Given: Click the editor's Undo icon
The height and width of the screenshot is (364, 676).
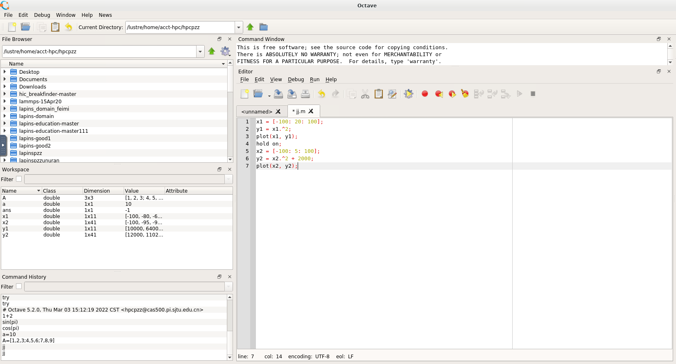Looking at the screenshot, I should click(x=322, y=94).
